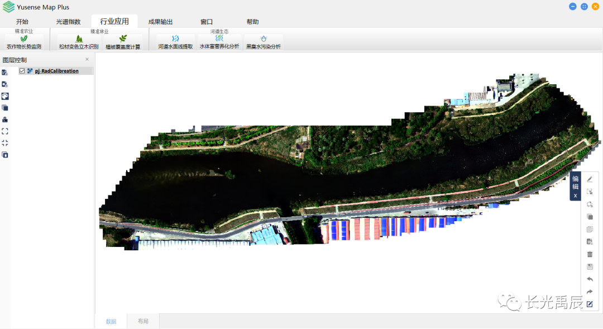Image resolution: width=603 pixels, height=329 pixels.
Task: Run 植被覆盖度计算 vegetation coverage tool
Action: (123, 42)
